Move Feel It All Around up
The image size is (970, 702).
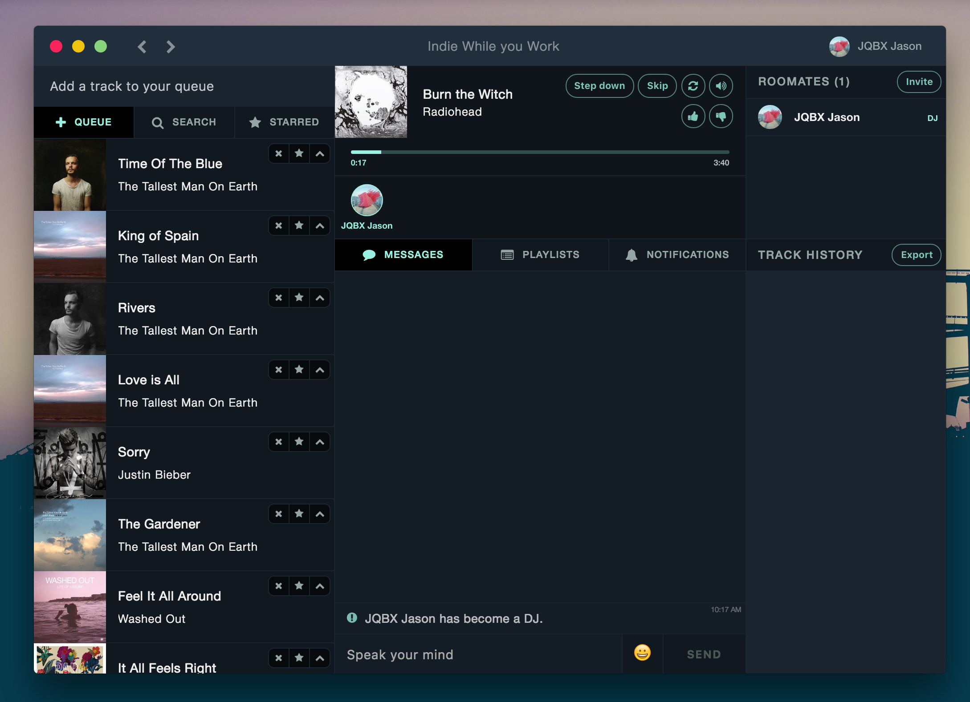(320, 586)
